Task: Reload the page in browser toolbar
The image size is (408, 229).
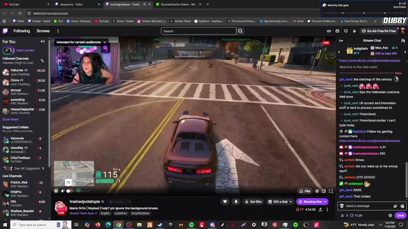Action: pyautogui.click(x=20, y=13)
